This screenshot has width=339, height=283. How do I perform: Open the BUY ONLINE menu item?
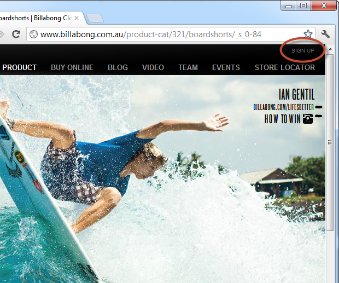click(72, 67)
